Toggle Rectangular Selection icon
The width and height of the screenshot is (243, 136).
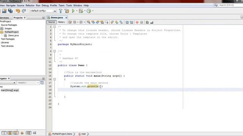pos(107,22)
